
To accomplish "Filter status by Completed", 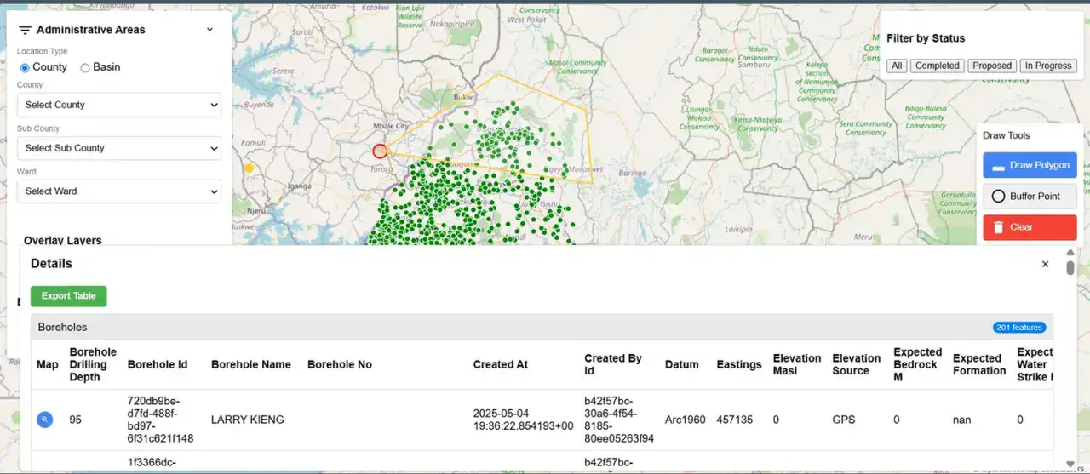I will [x=938, y=66].
